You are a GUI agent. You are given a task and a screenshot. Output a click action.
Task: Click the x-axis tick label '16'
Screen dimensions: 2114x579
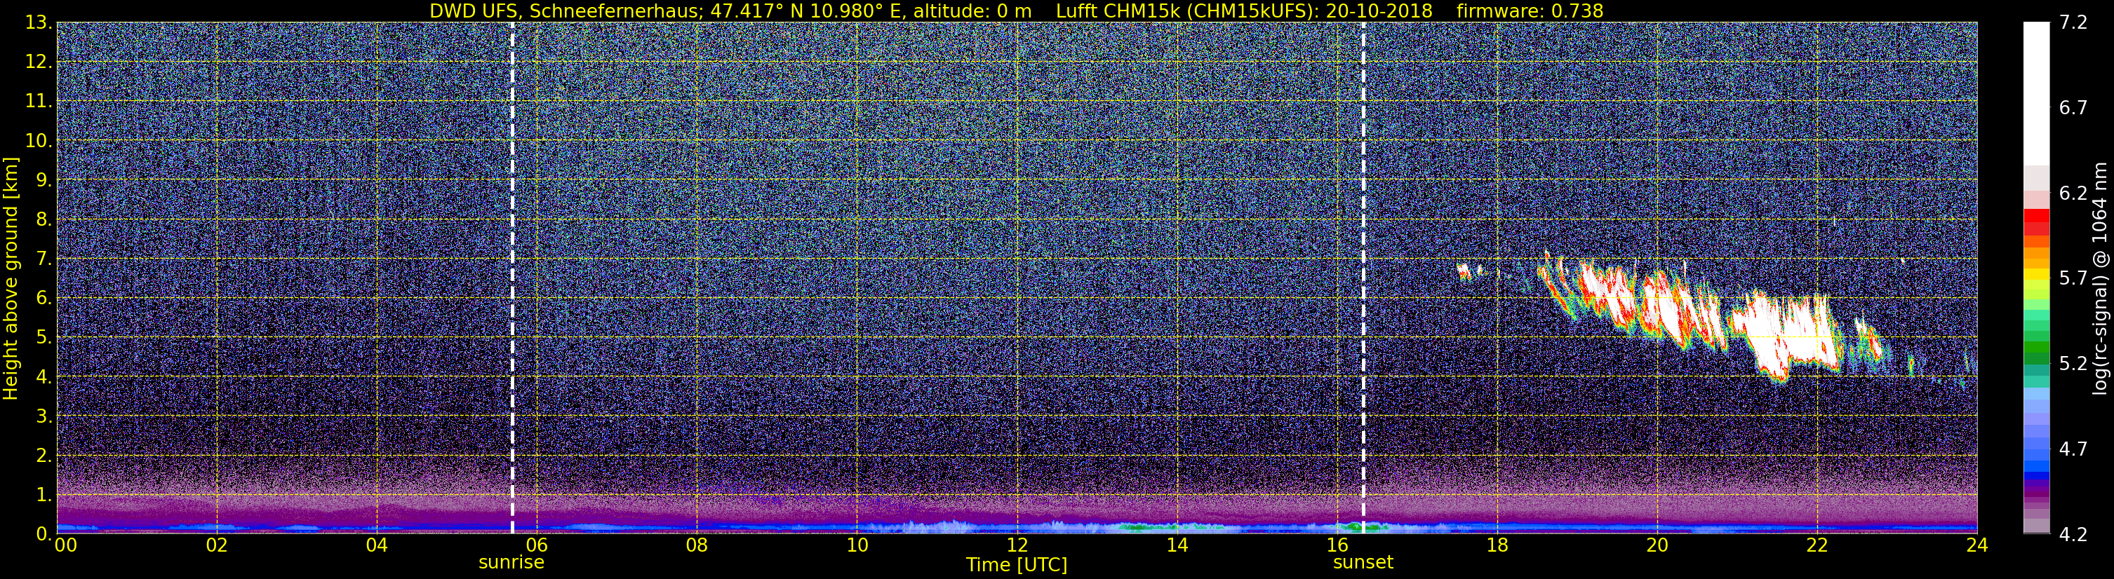tap(1337, 545)
